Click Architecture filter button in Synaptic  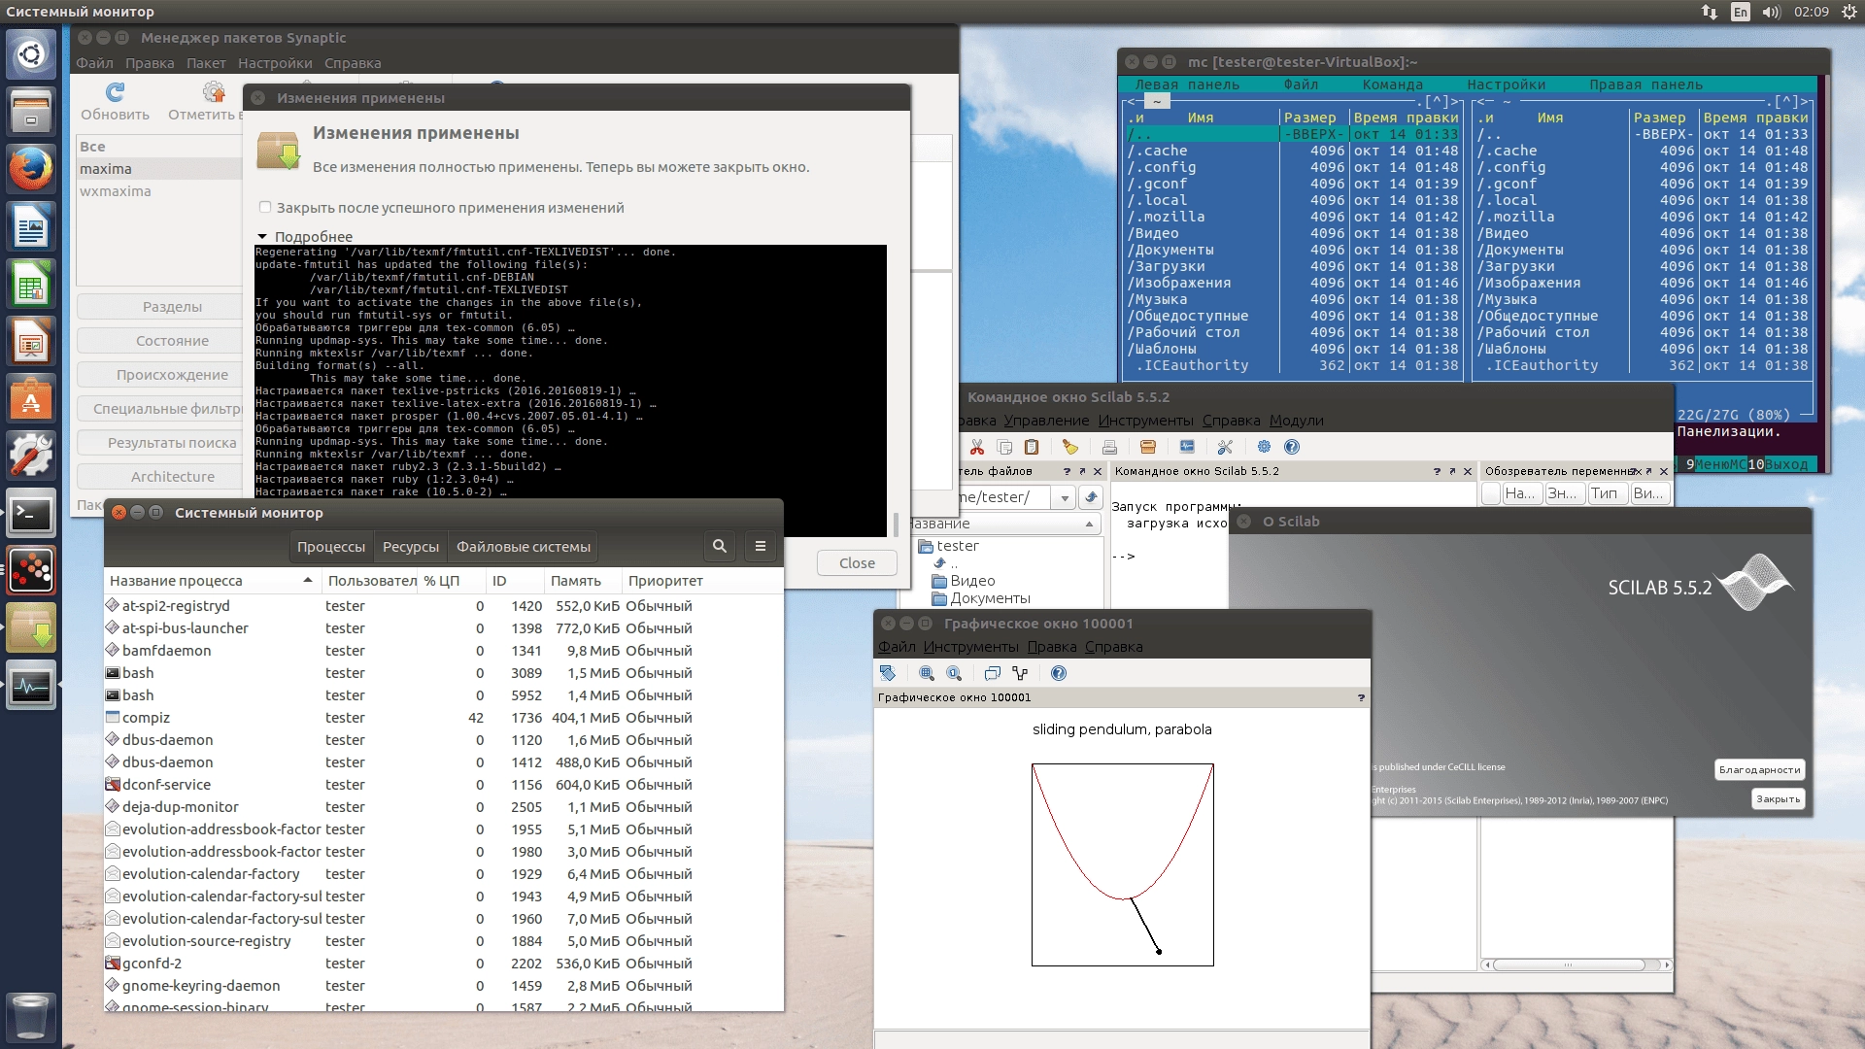pyautogui.click(x=160, y=477)
